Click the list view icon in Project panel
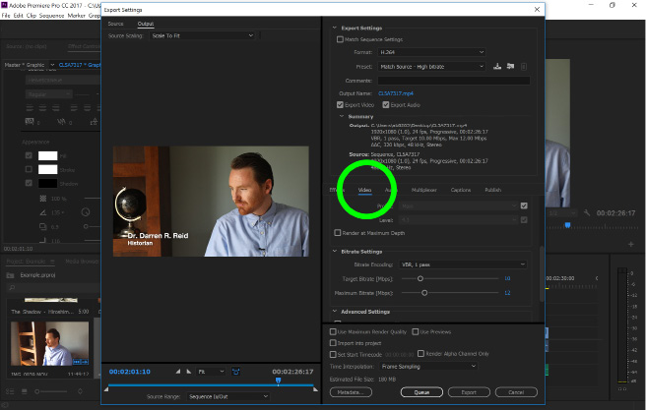 [10, 391]
